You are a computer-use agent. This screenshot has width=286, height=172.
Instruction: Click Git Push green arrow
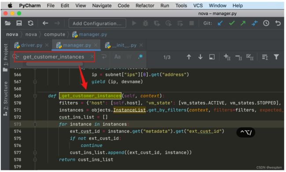[x=243, y=23]
